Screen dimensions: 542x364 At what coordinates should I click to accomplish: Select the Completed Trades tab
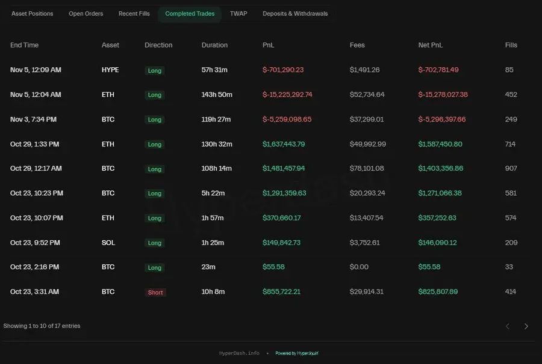(190, 14)
